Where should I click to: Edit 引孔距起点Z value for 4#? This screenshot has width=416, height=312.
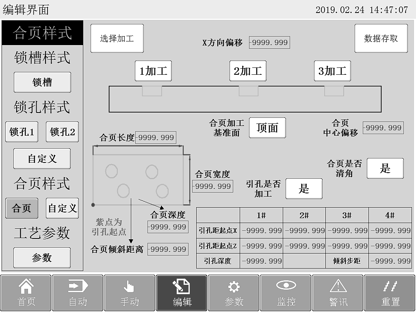pos(390,246)
